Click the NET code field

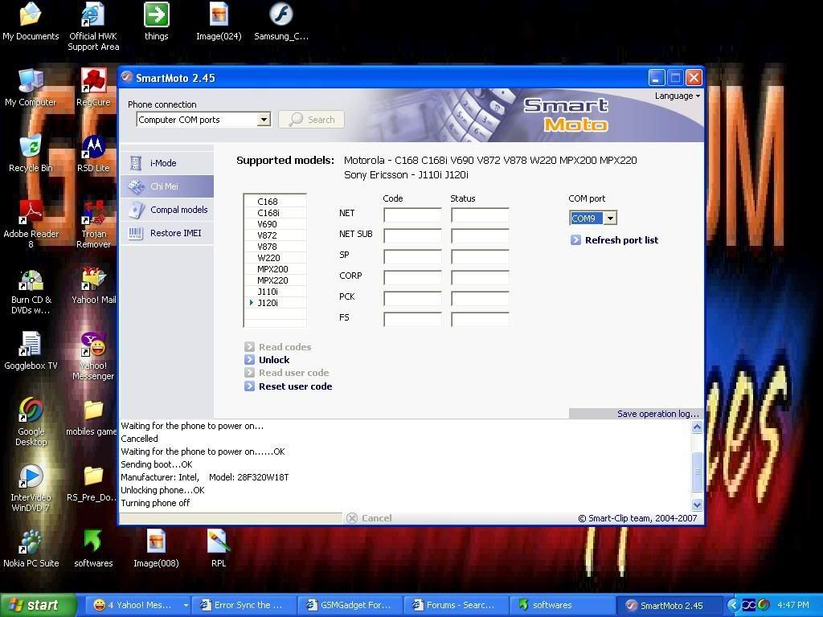[x=412, y=215]
